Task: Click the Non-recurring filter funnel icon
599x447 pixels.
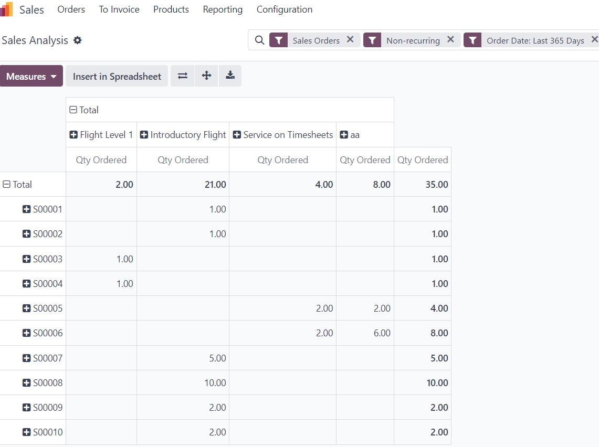Action: coord(372,40)
